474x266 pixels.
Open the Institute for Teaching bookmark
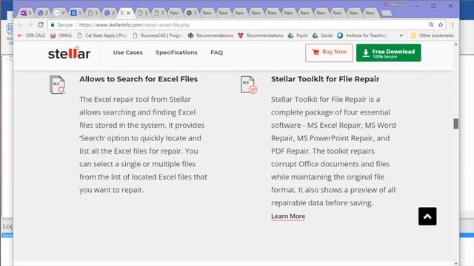[x=362, y=35]
